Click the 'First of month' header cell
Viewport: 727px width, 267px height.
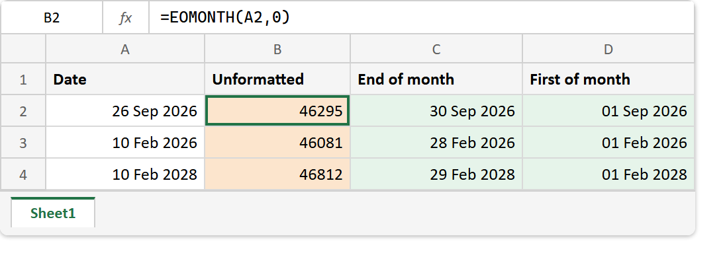(608, 79)
